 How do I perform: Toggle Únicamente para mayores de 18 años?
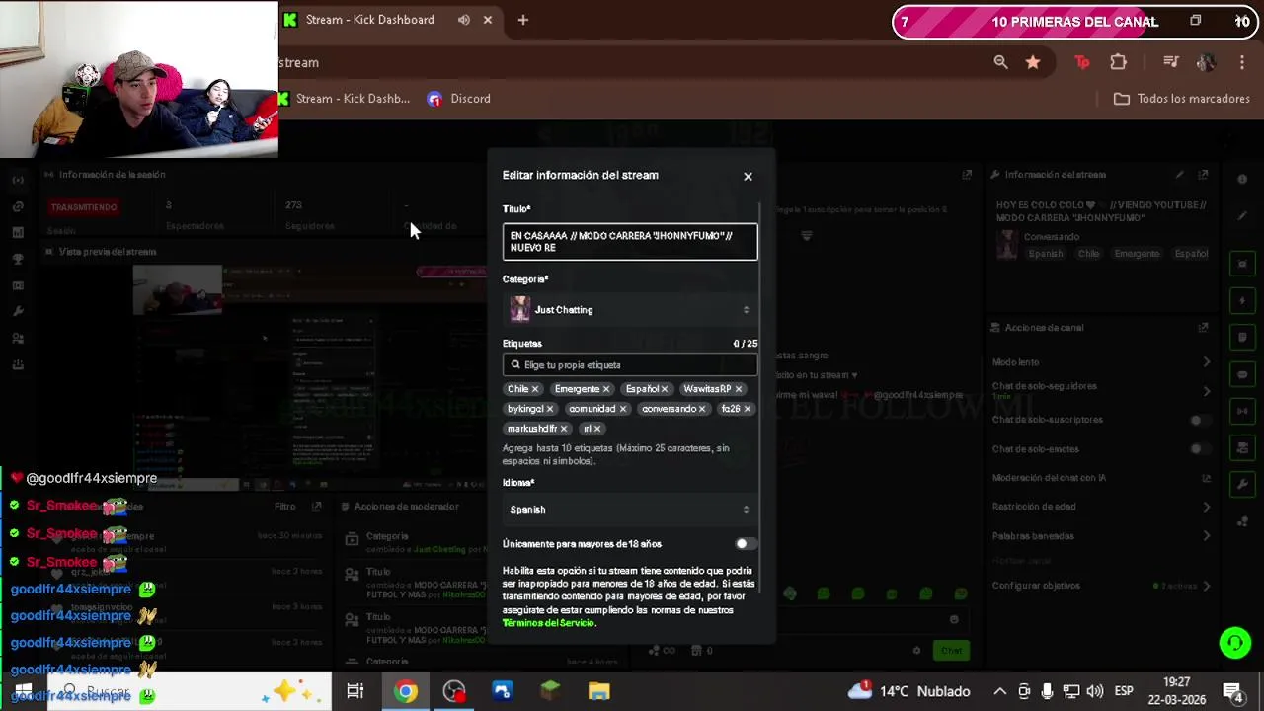point(746,544)
